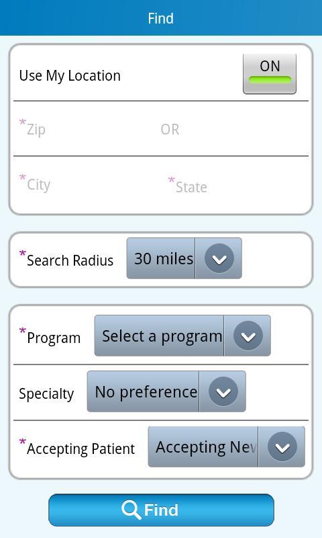This screenshot has height=538, width=322.
Task: Tap the chevron icon beside Accepting New
Action: 282,447
